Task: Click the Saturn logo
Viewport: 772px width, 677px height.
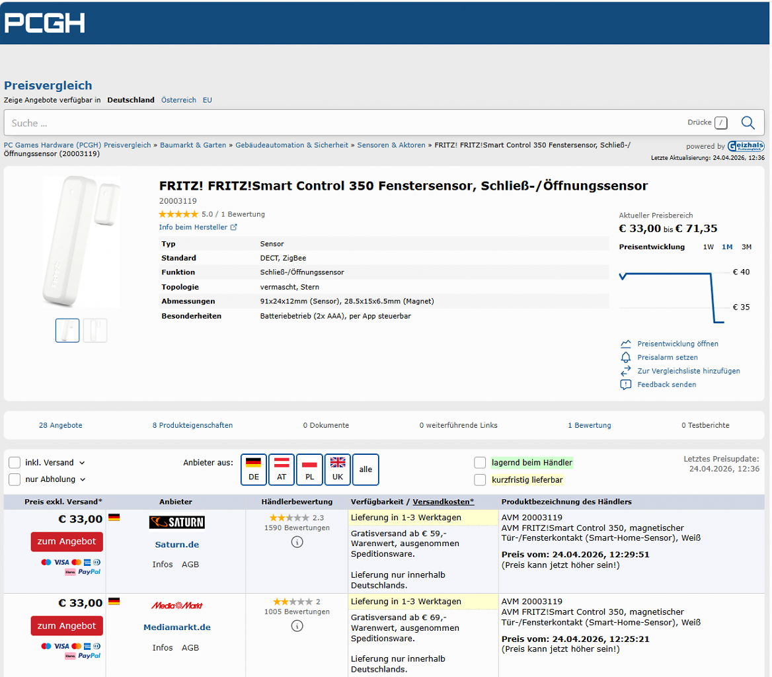Action: tap(176, 522)
